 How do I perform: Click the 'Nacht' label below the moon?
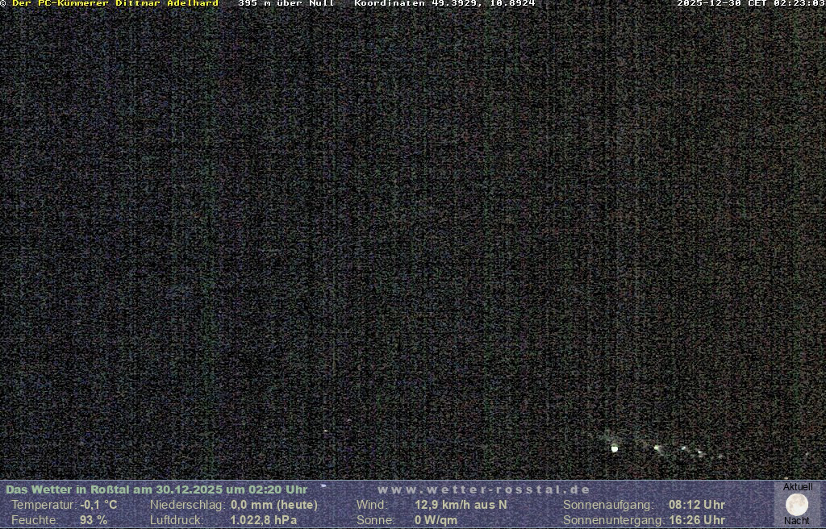(x=796, y=521)
